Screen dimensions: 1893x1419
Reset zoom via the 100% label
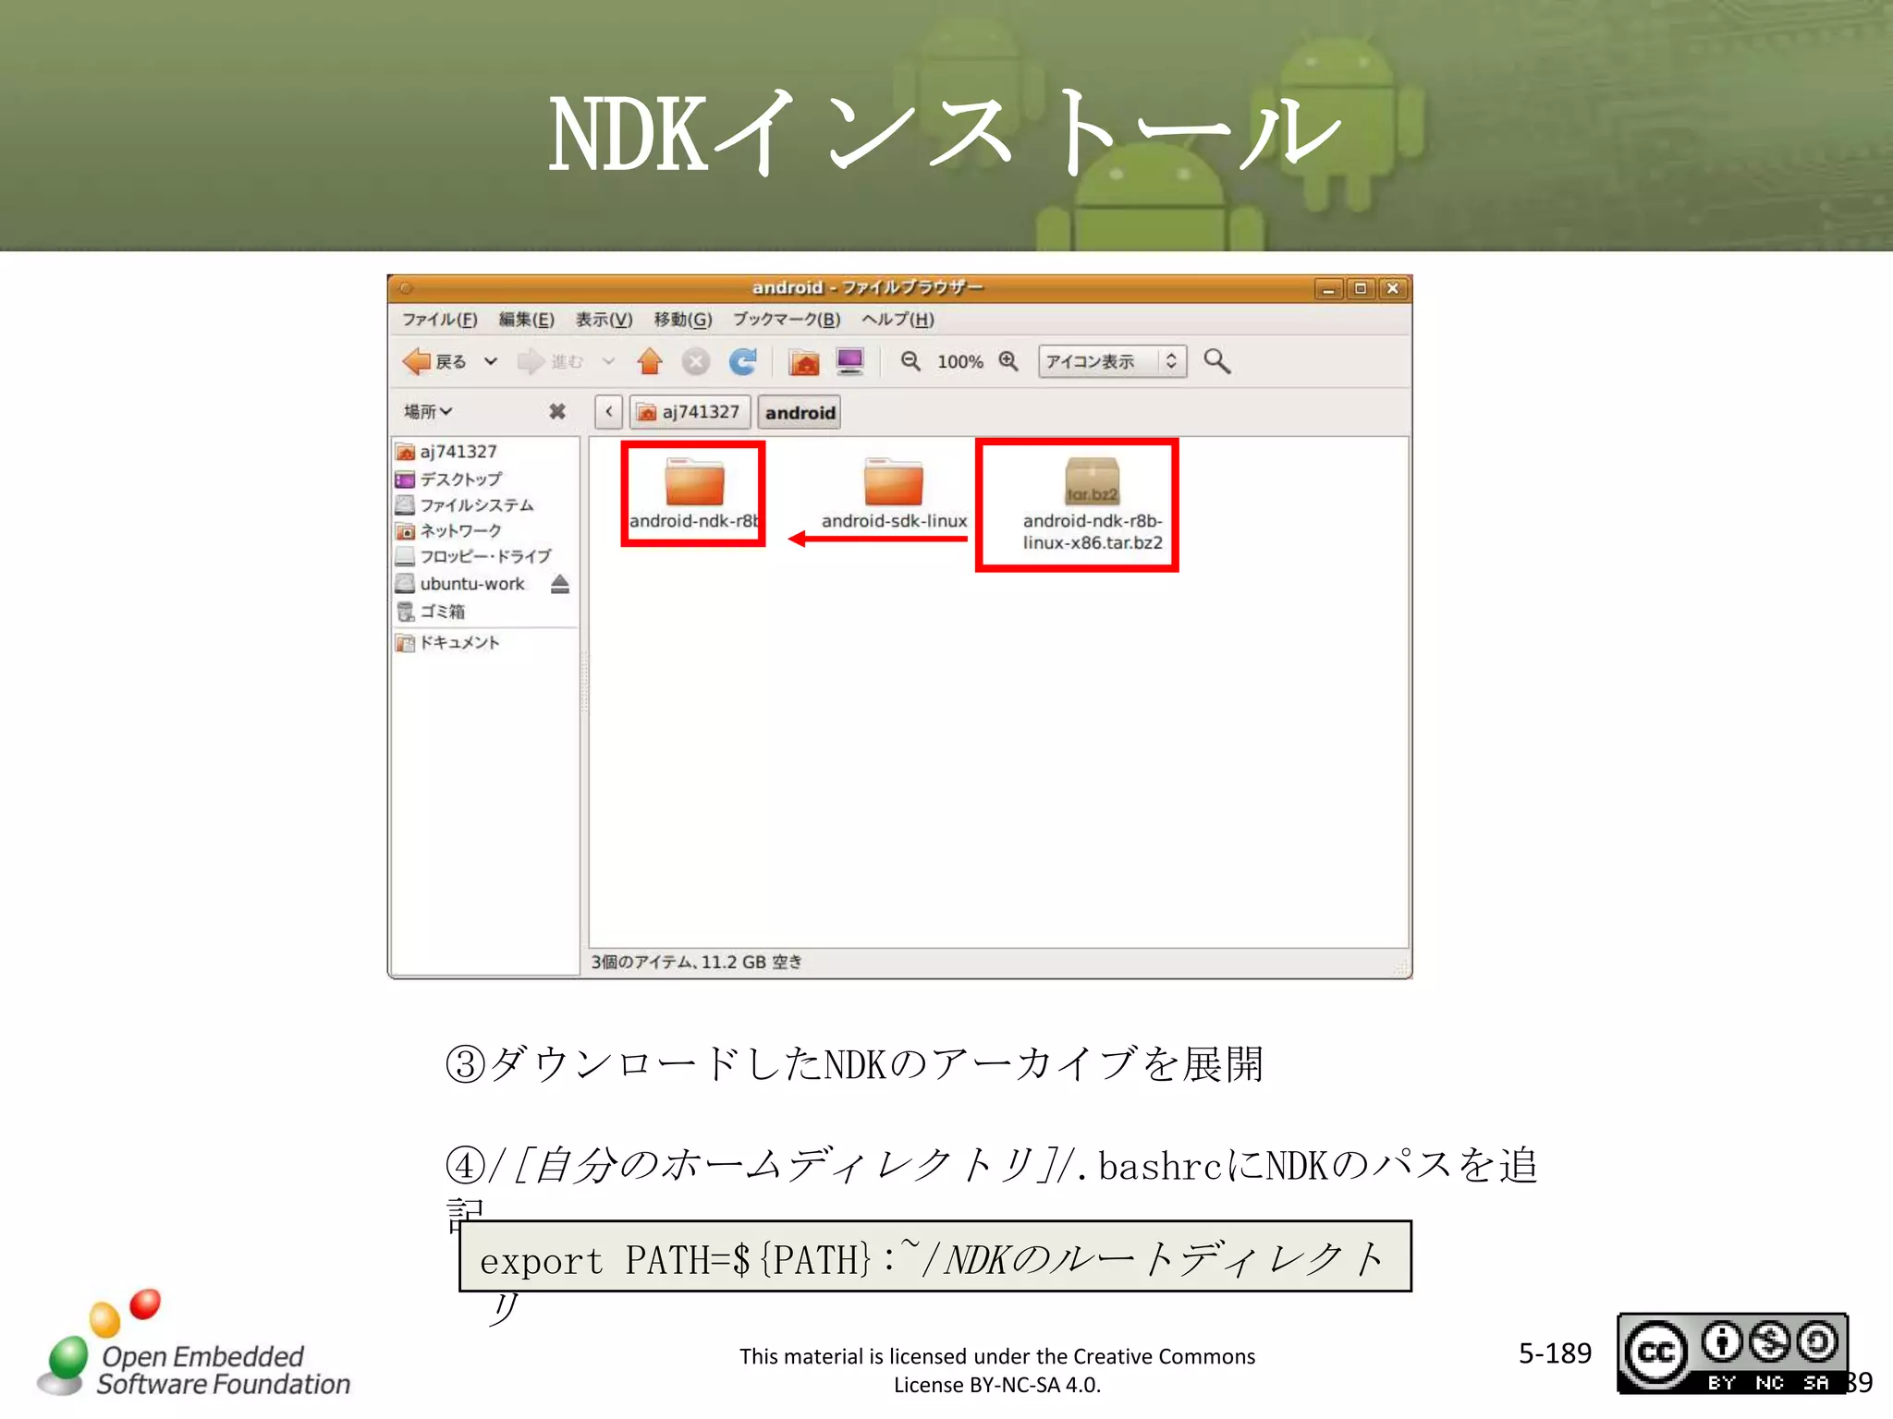[x=959, y=362]
